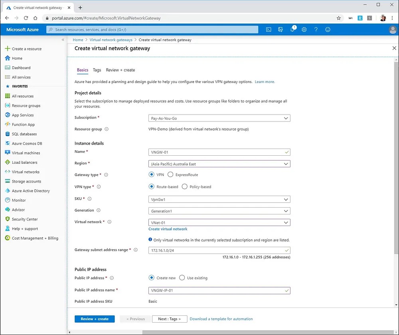The image size is (399, 335).
Task: Click Resource group info icon
Action: [x=107, y=129]
